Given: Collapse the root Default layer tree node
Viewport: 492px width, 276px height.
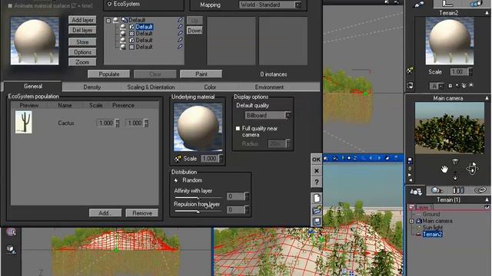Looking at the screenshot, I should 108,21.
